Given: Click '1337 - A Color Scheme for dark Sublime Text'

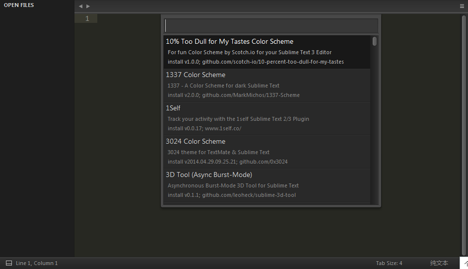Looking at the screenshot, I should [223, 86].
